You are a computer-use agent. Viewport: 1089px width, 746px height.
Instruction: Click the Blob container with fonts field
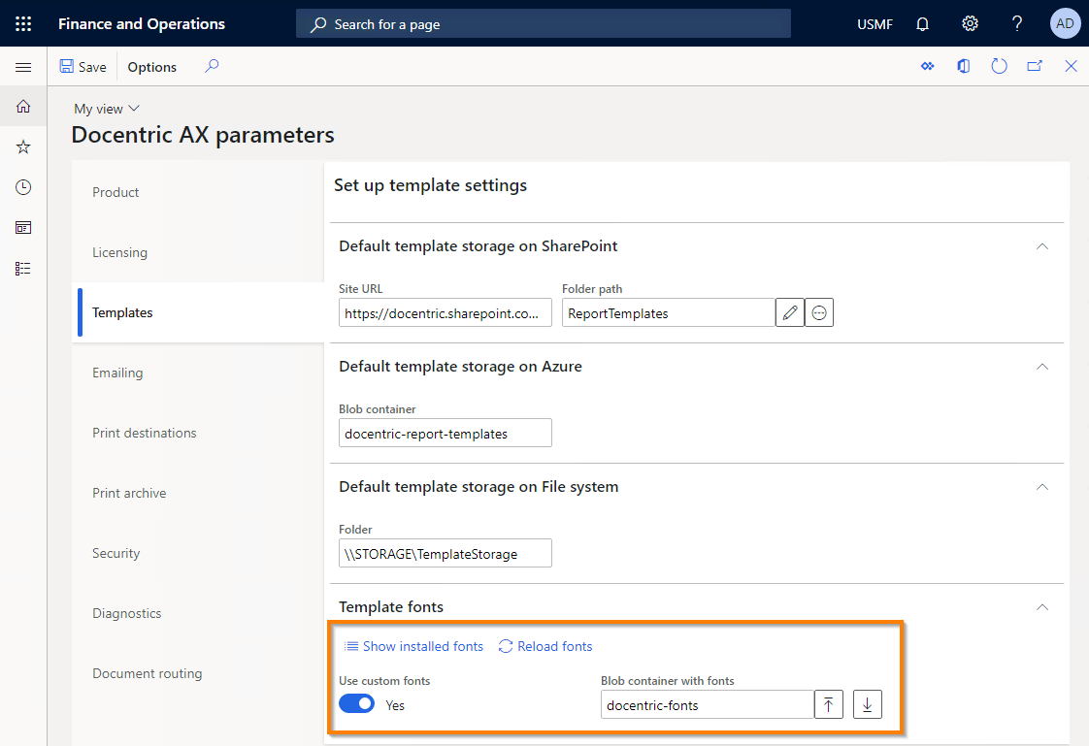[707, 705]
